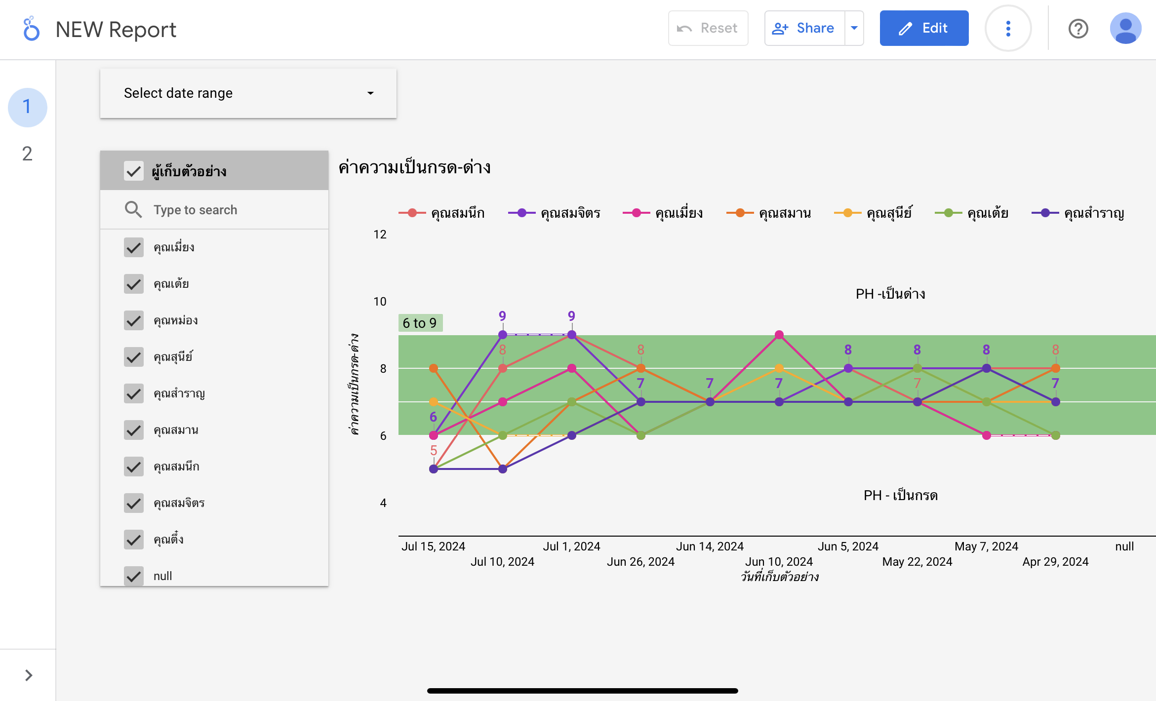Open the three-dot more options menu
Image resolution: width=1156 pixels, height=701 pixels.
(1008, 29)
